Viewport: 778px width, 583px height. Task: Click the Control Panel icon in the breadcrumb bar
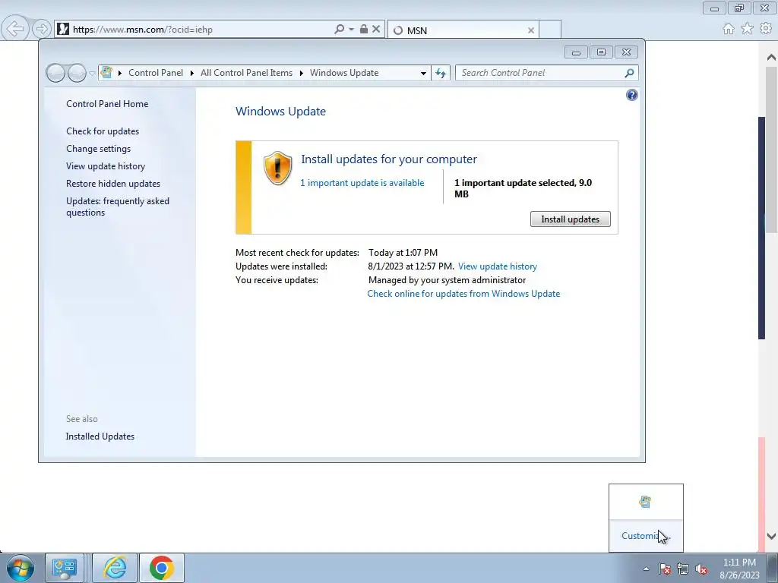coord(106,73)
